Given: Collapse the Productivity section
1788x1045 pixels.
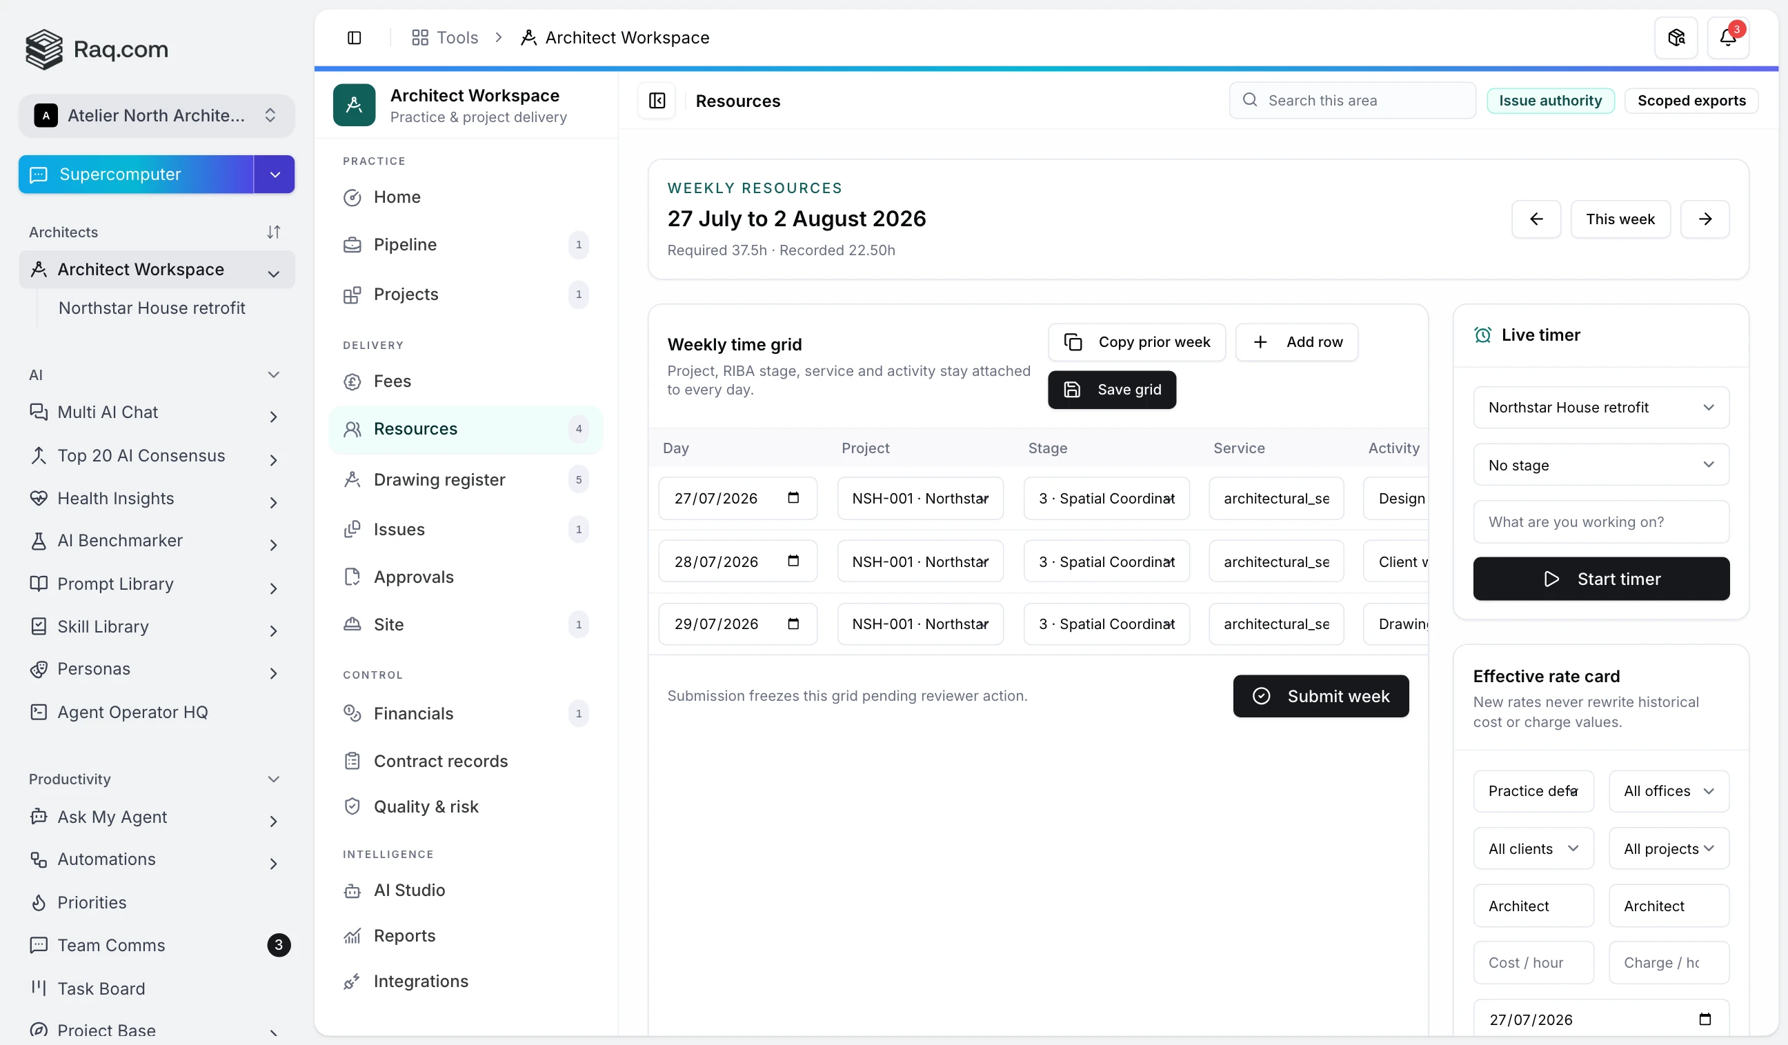Looking at the screenshot, I should [274, 779].
